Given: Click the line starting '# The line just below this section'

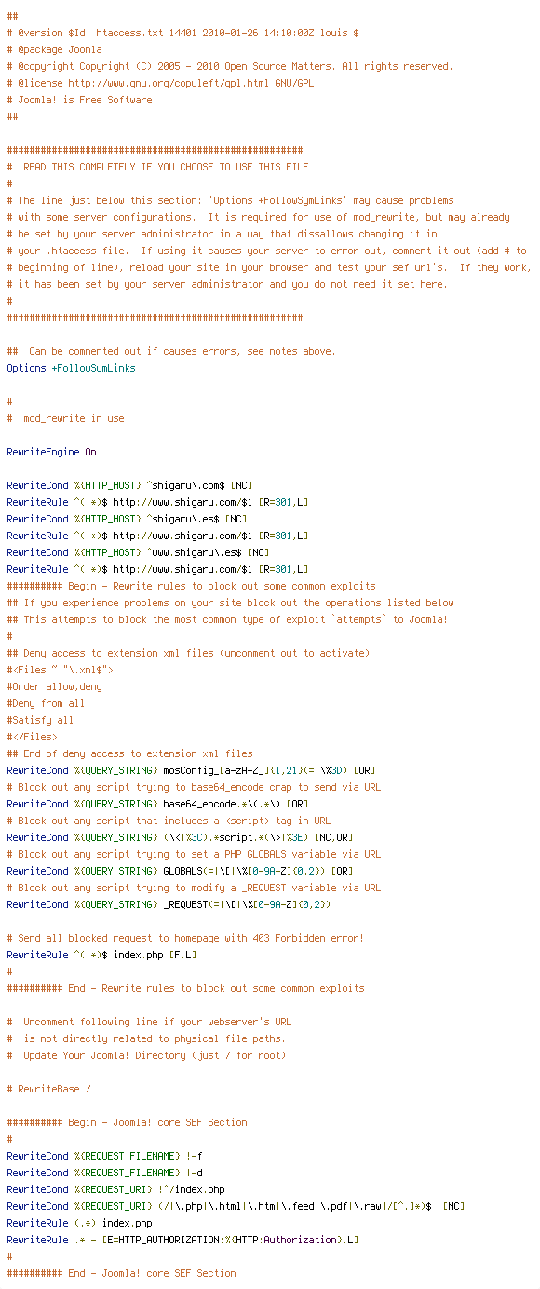Looking at the screenshot, I should [230, 200].
